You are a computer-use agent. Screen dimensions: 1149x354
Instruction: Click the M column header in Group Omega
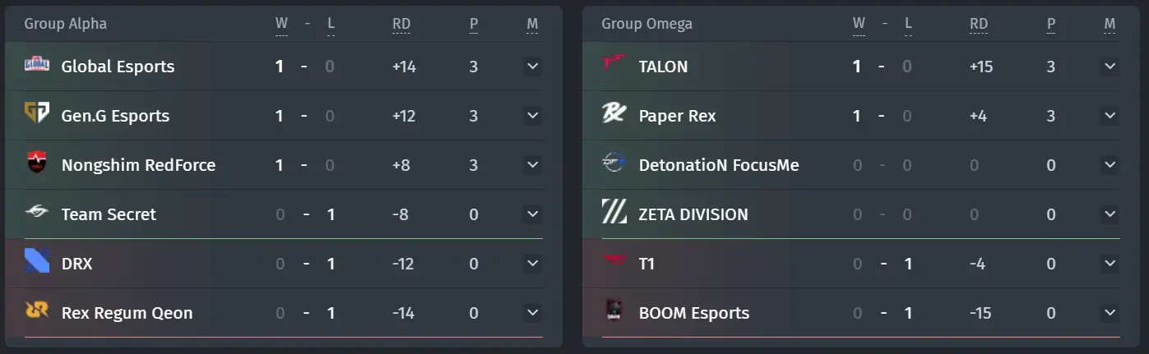[1110, 24]
